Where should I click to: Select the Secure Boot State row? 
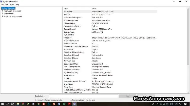pos(110,64)
